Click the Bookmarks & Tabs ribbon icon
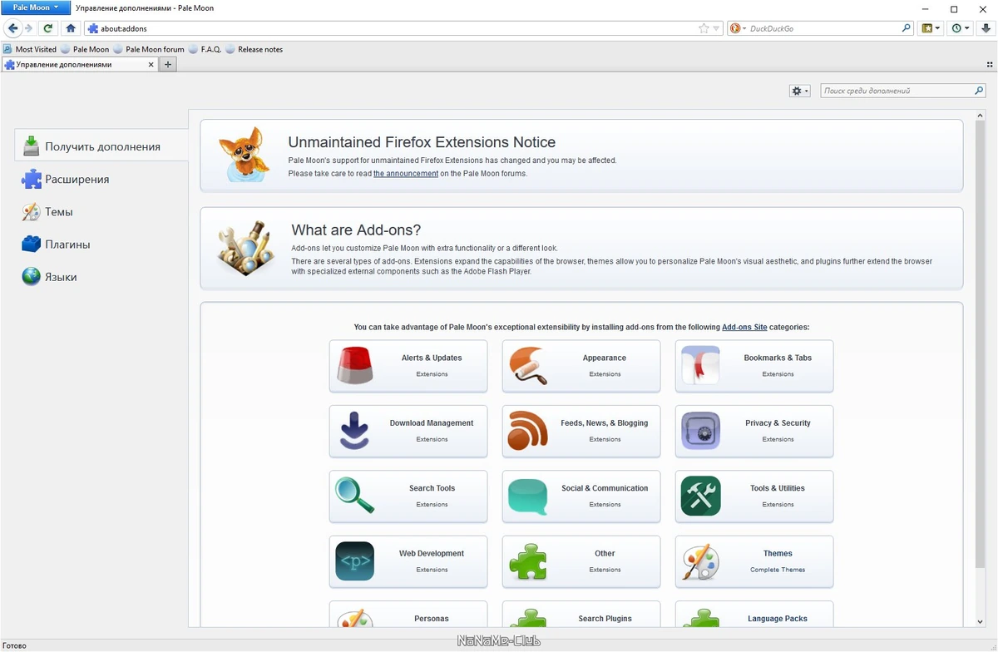This screenshot has width=998, height=652. coord(700,365)
